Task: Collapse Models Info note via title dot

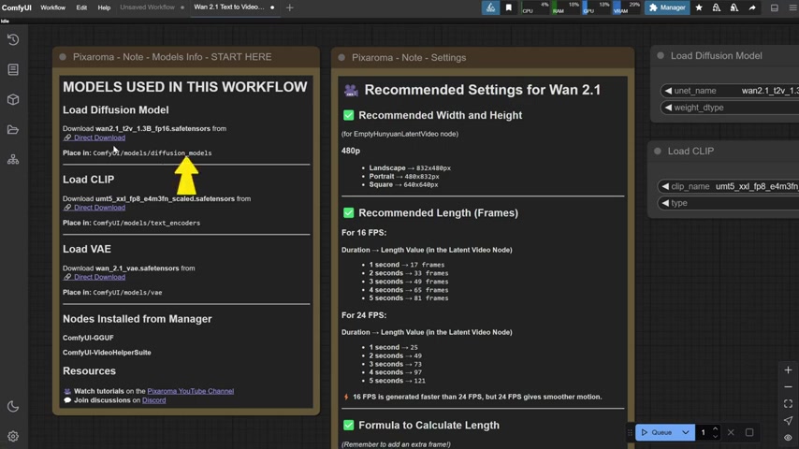Action: 63,57
